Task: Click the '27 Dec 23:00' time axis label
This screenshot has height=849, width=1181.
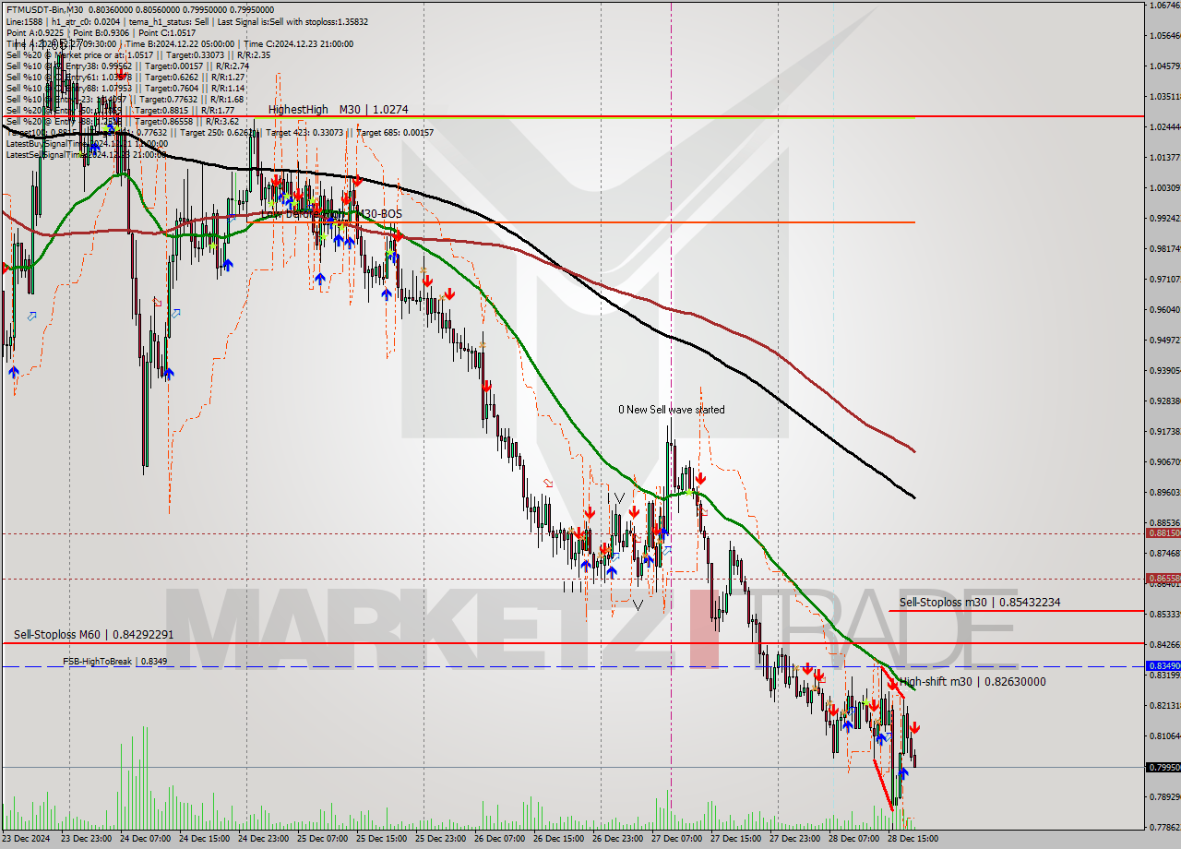Action: tap(795, 839)
